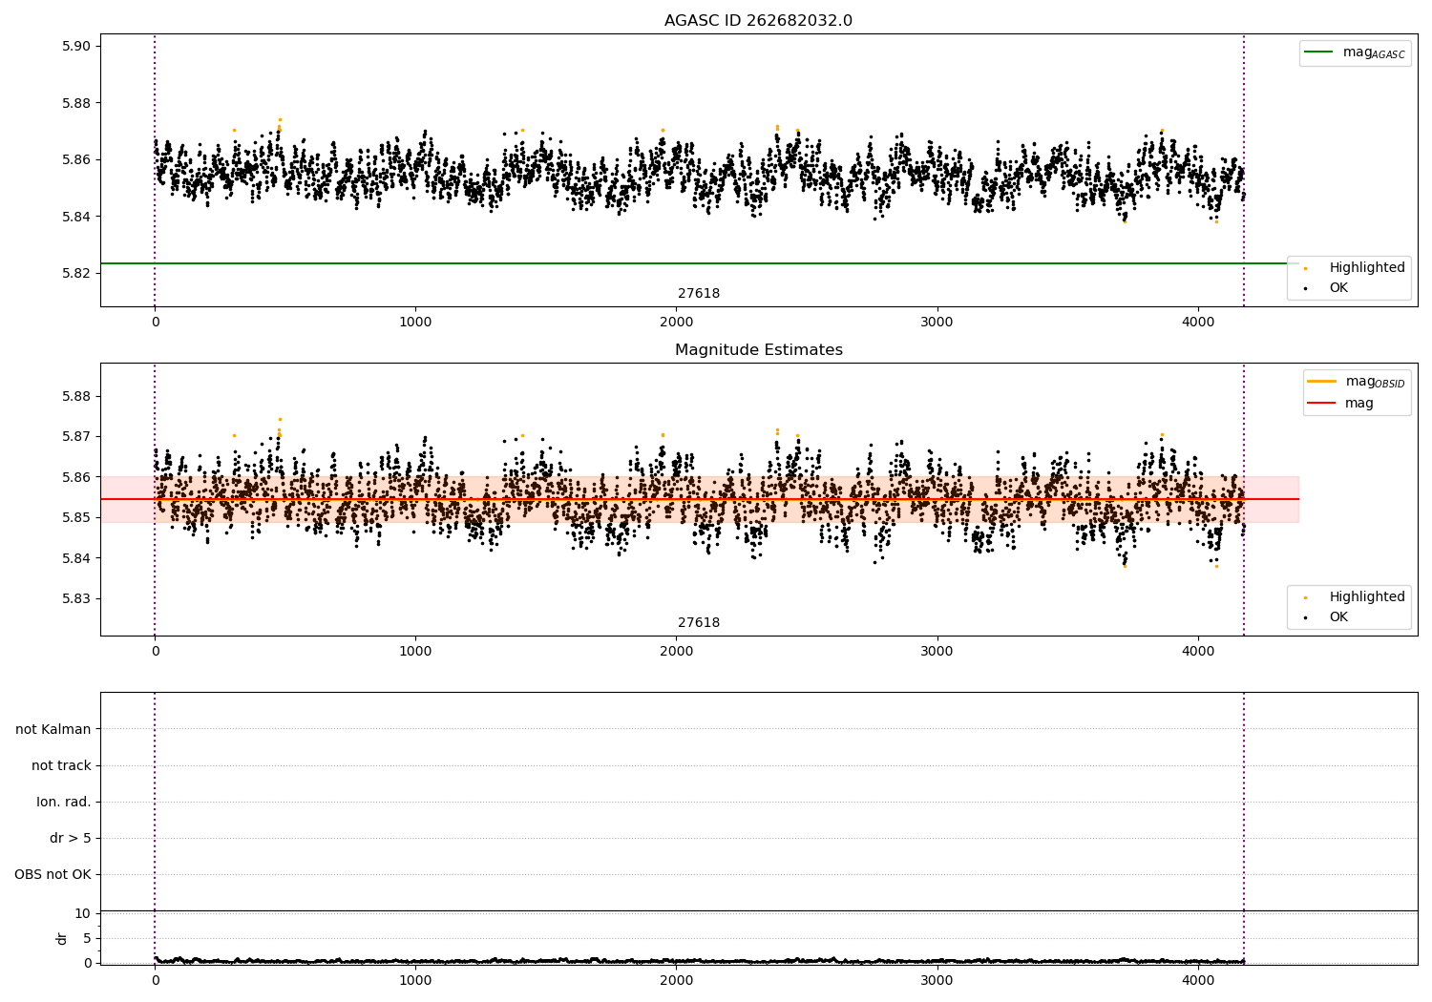1432x1002 pixels.
Task: Click the 5.85 y-axis tick label
Action: point(76,518)
